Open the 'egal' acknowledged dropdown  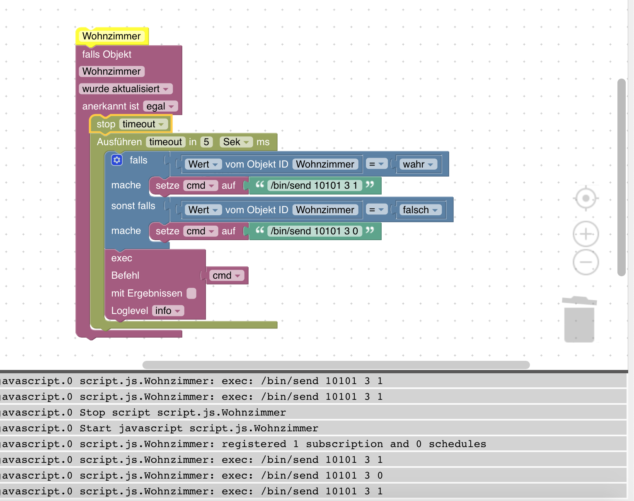pos(160,107)
